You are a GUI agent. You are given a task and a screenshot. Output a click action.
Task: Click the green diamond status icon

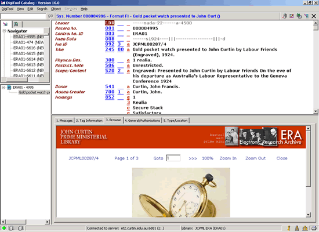3,228
